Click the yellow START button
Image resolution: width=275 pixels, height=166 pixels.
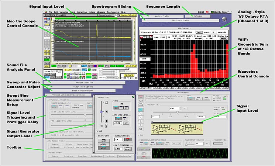coord(68,70)
